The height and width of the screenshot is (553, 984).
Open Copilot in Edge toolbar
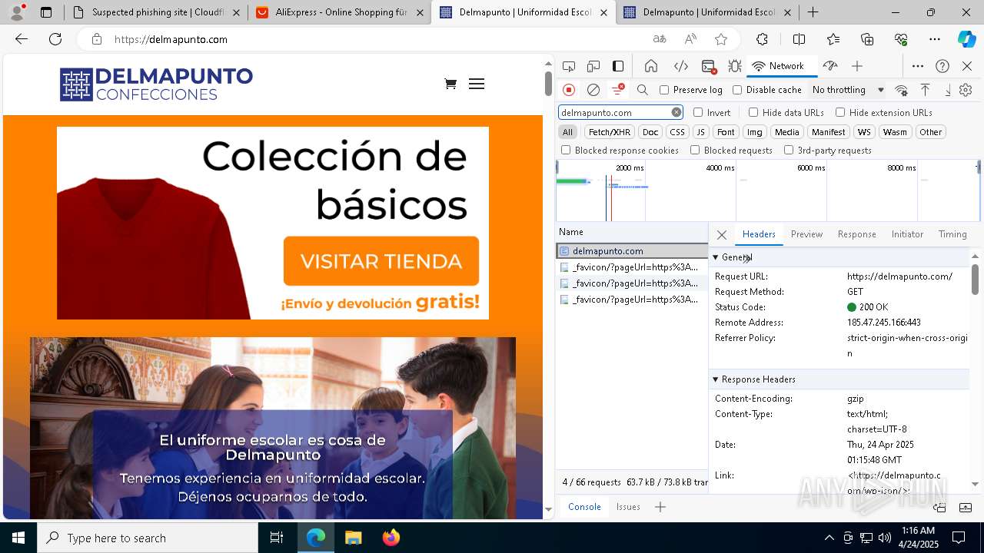click(966, 39)
